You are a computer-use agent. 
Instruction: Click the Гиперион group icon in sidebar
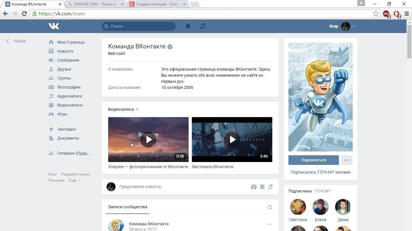(51, 153)
